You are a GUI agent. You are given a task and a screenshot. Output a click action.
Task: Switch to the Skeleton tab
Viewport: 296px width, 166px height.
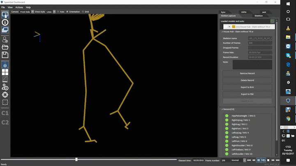(x=259, y=16)
